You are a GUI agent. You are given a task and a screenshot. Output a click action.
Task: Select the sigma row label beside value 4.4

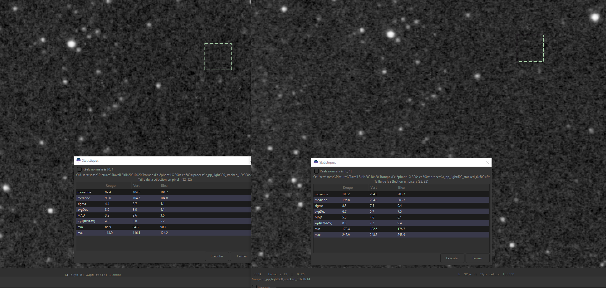point(82,204)
